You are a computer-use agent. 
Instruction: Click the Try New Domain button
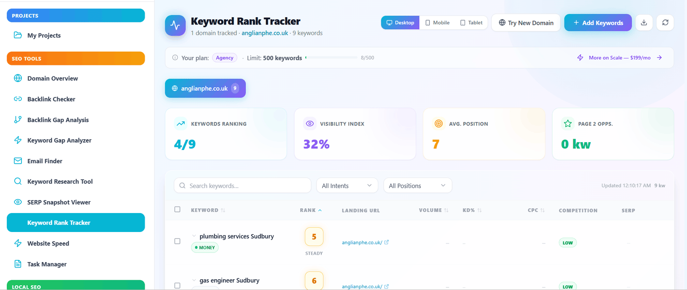pyautogui.click(x=526, y=23)
